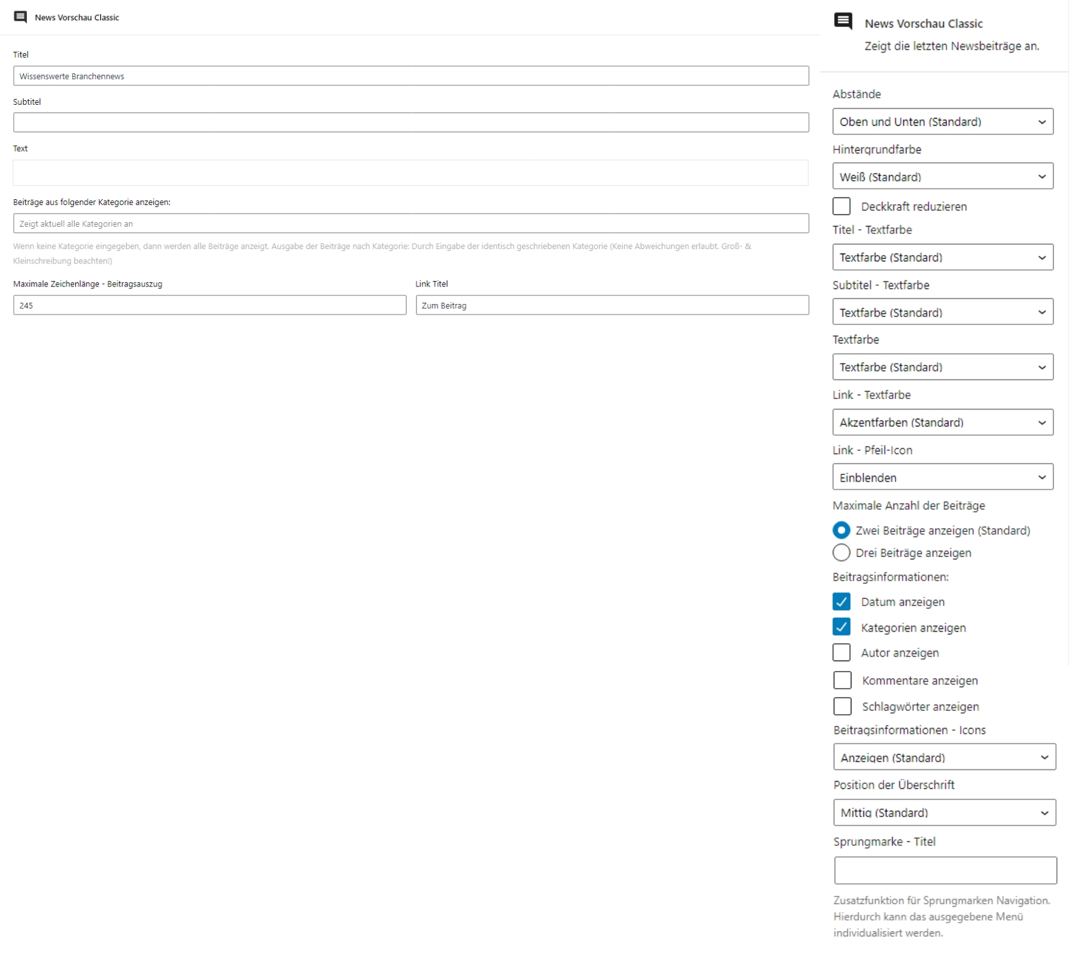Click the Sprungmarken help text below the field

pyautogui.click(x=942, y=917)
